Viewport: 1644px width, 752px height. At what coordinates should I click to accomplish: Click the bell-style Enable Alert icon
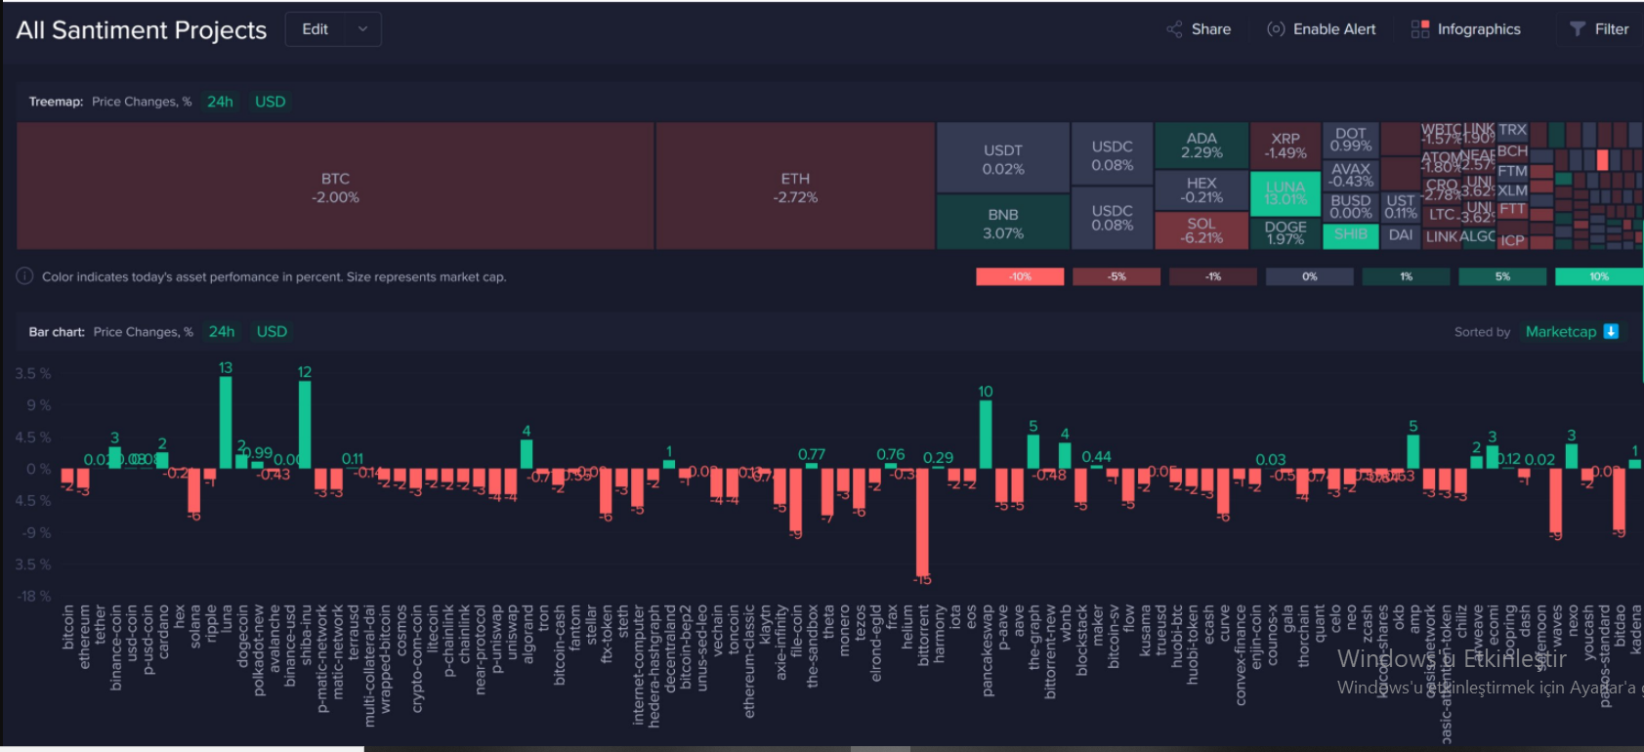(1276, 29)
